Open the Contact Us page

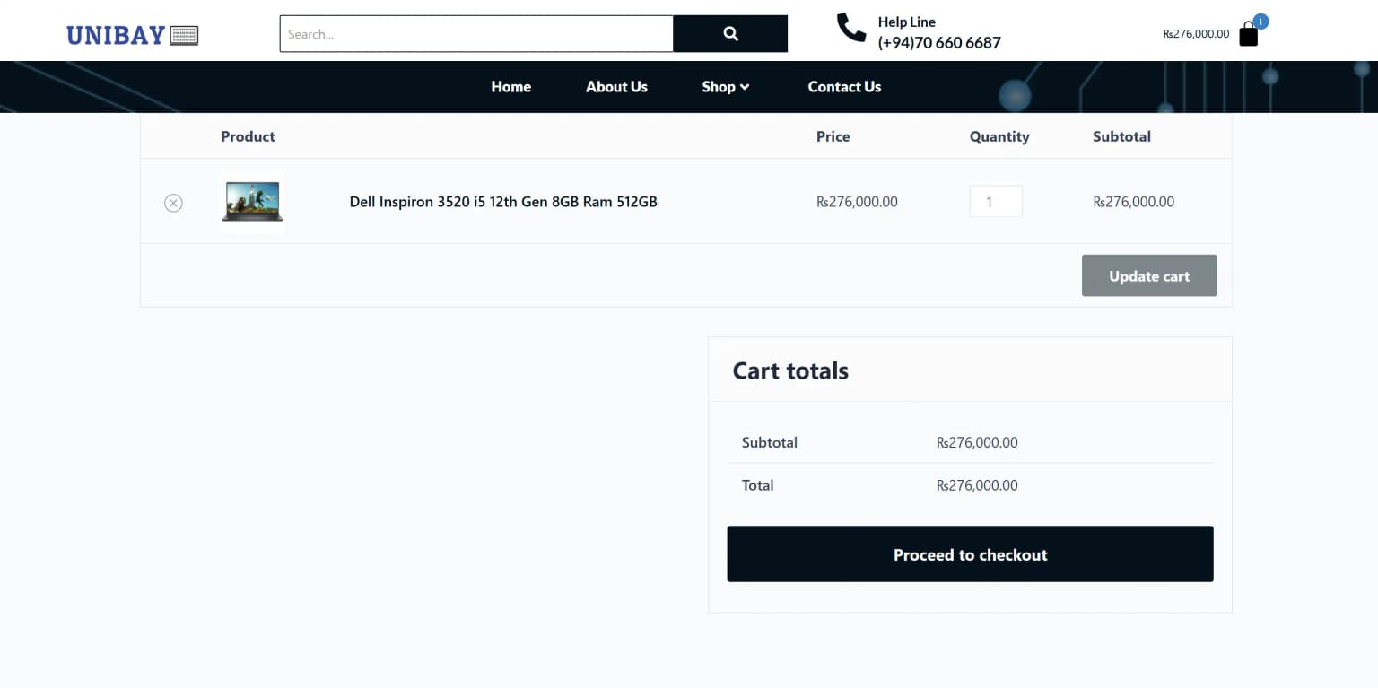click(x=844, y=87)
